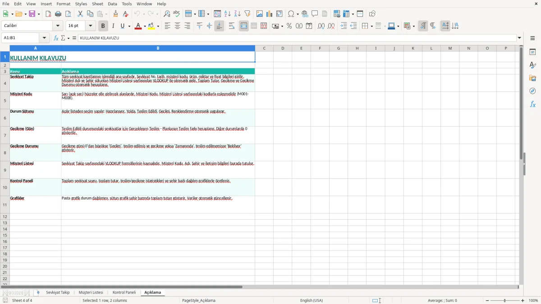The width and height of the screenshot is (541, 304).
Task: Apply the red font color
Action: (138, 26)
